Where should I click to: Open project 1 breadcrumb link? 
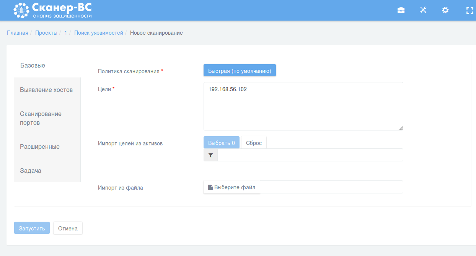(66, 33)
